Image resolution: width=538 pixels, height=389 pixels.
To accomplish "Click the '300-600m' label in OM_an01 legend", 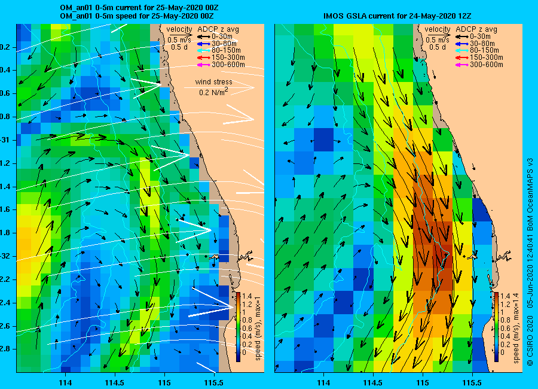I will 228,65.
